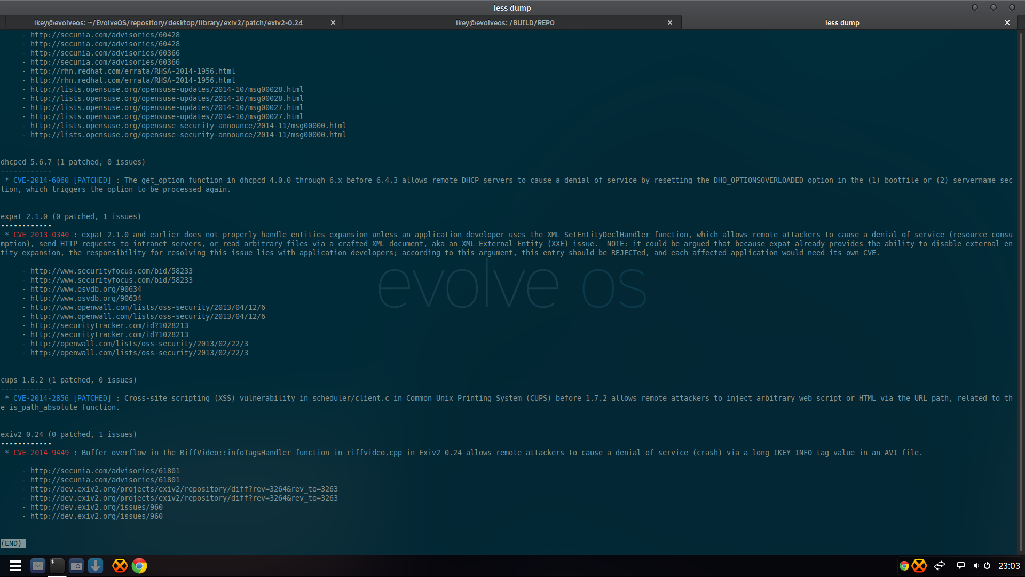Open the notifications speech-bubble tray icon
1025x577 pixels.
click(x=960, y=566)
